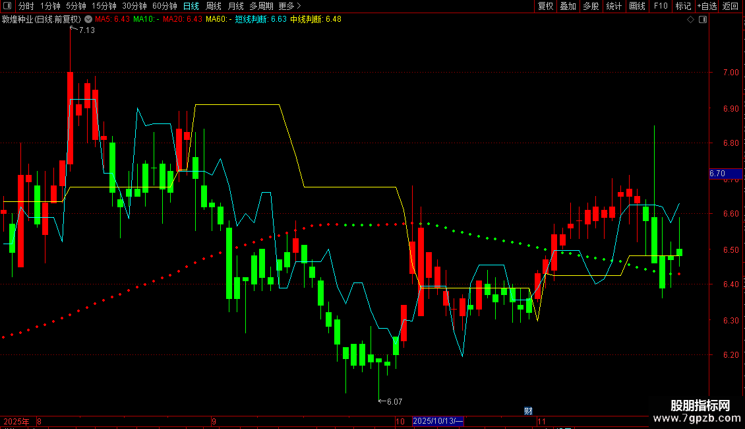Switch to 日线 daily chart

click(x=191, y=6)
